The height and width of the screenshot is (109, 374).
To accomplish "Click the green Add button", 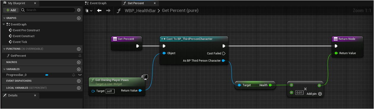I will tap(11, 10).
